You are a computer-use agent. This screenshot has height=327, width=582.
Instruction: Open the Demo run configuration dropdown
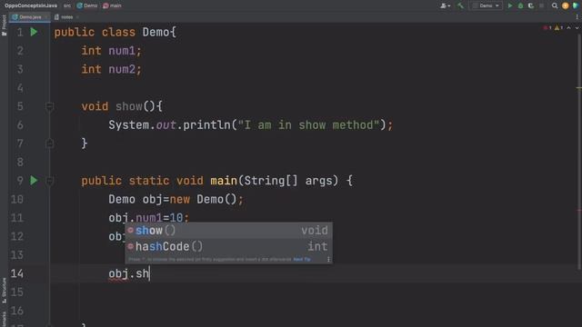click(x=486, y=5)
